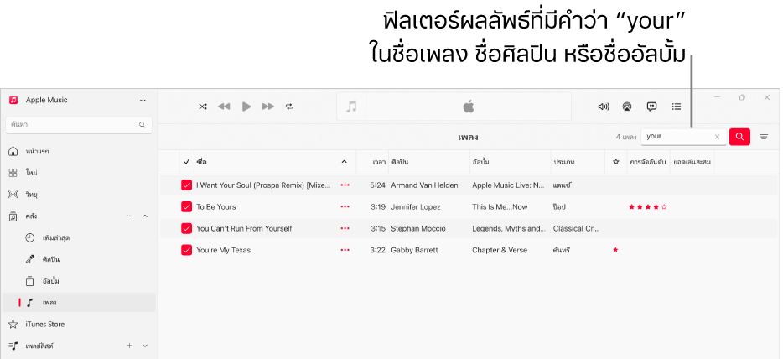Screen dimensions: 783x359
Task: Sort by ชื่อ (Name) column header
Action: tap(202, 162)
